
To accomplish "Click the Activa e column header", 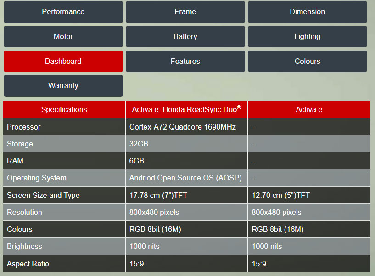I will pos(309,110).
